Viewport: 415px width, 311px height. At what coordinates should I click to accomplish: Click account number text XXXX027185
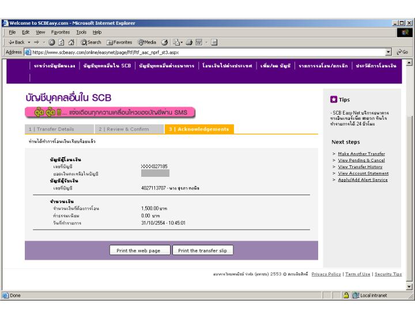(x=154, y=166)
